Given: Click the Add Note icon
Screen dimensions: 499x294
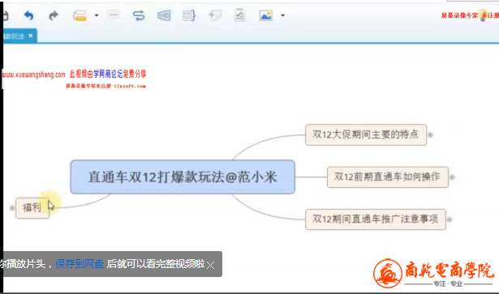Looking at the screenshot, I should click(215, 15).
